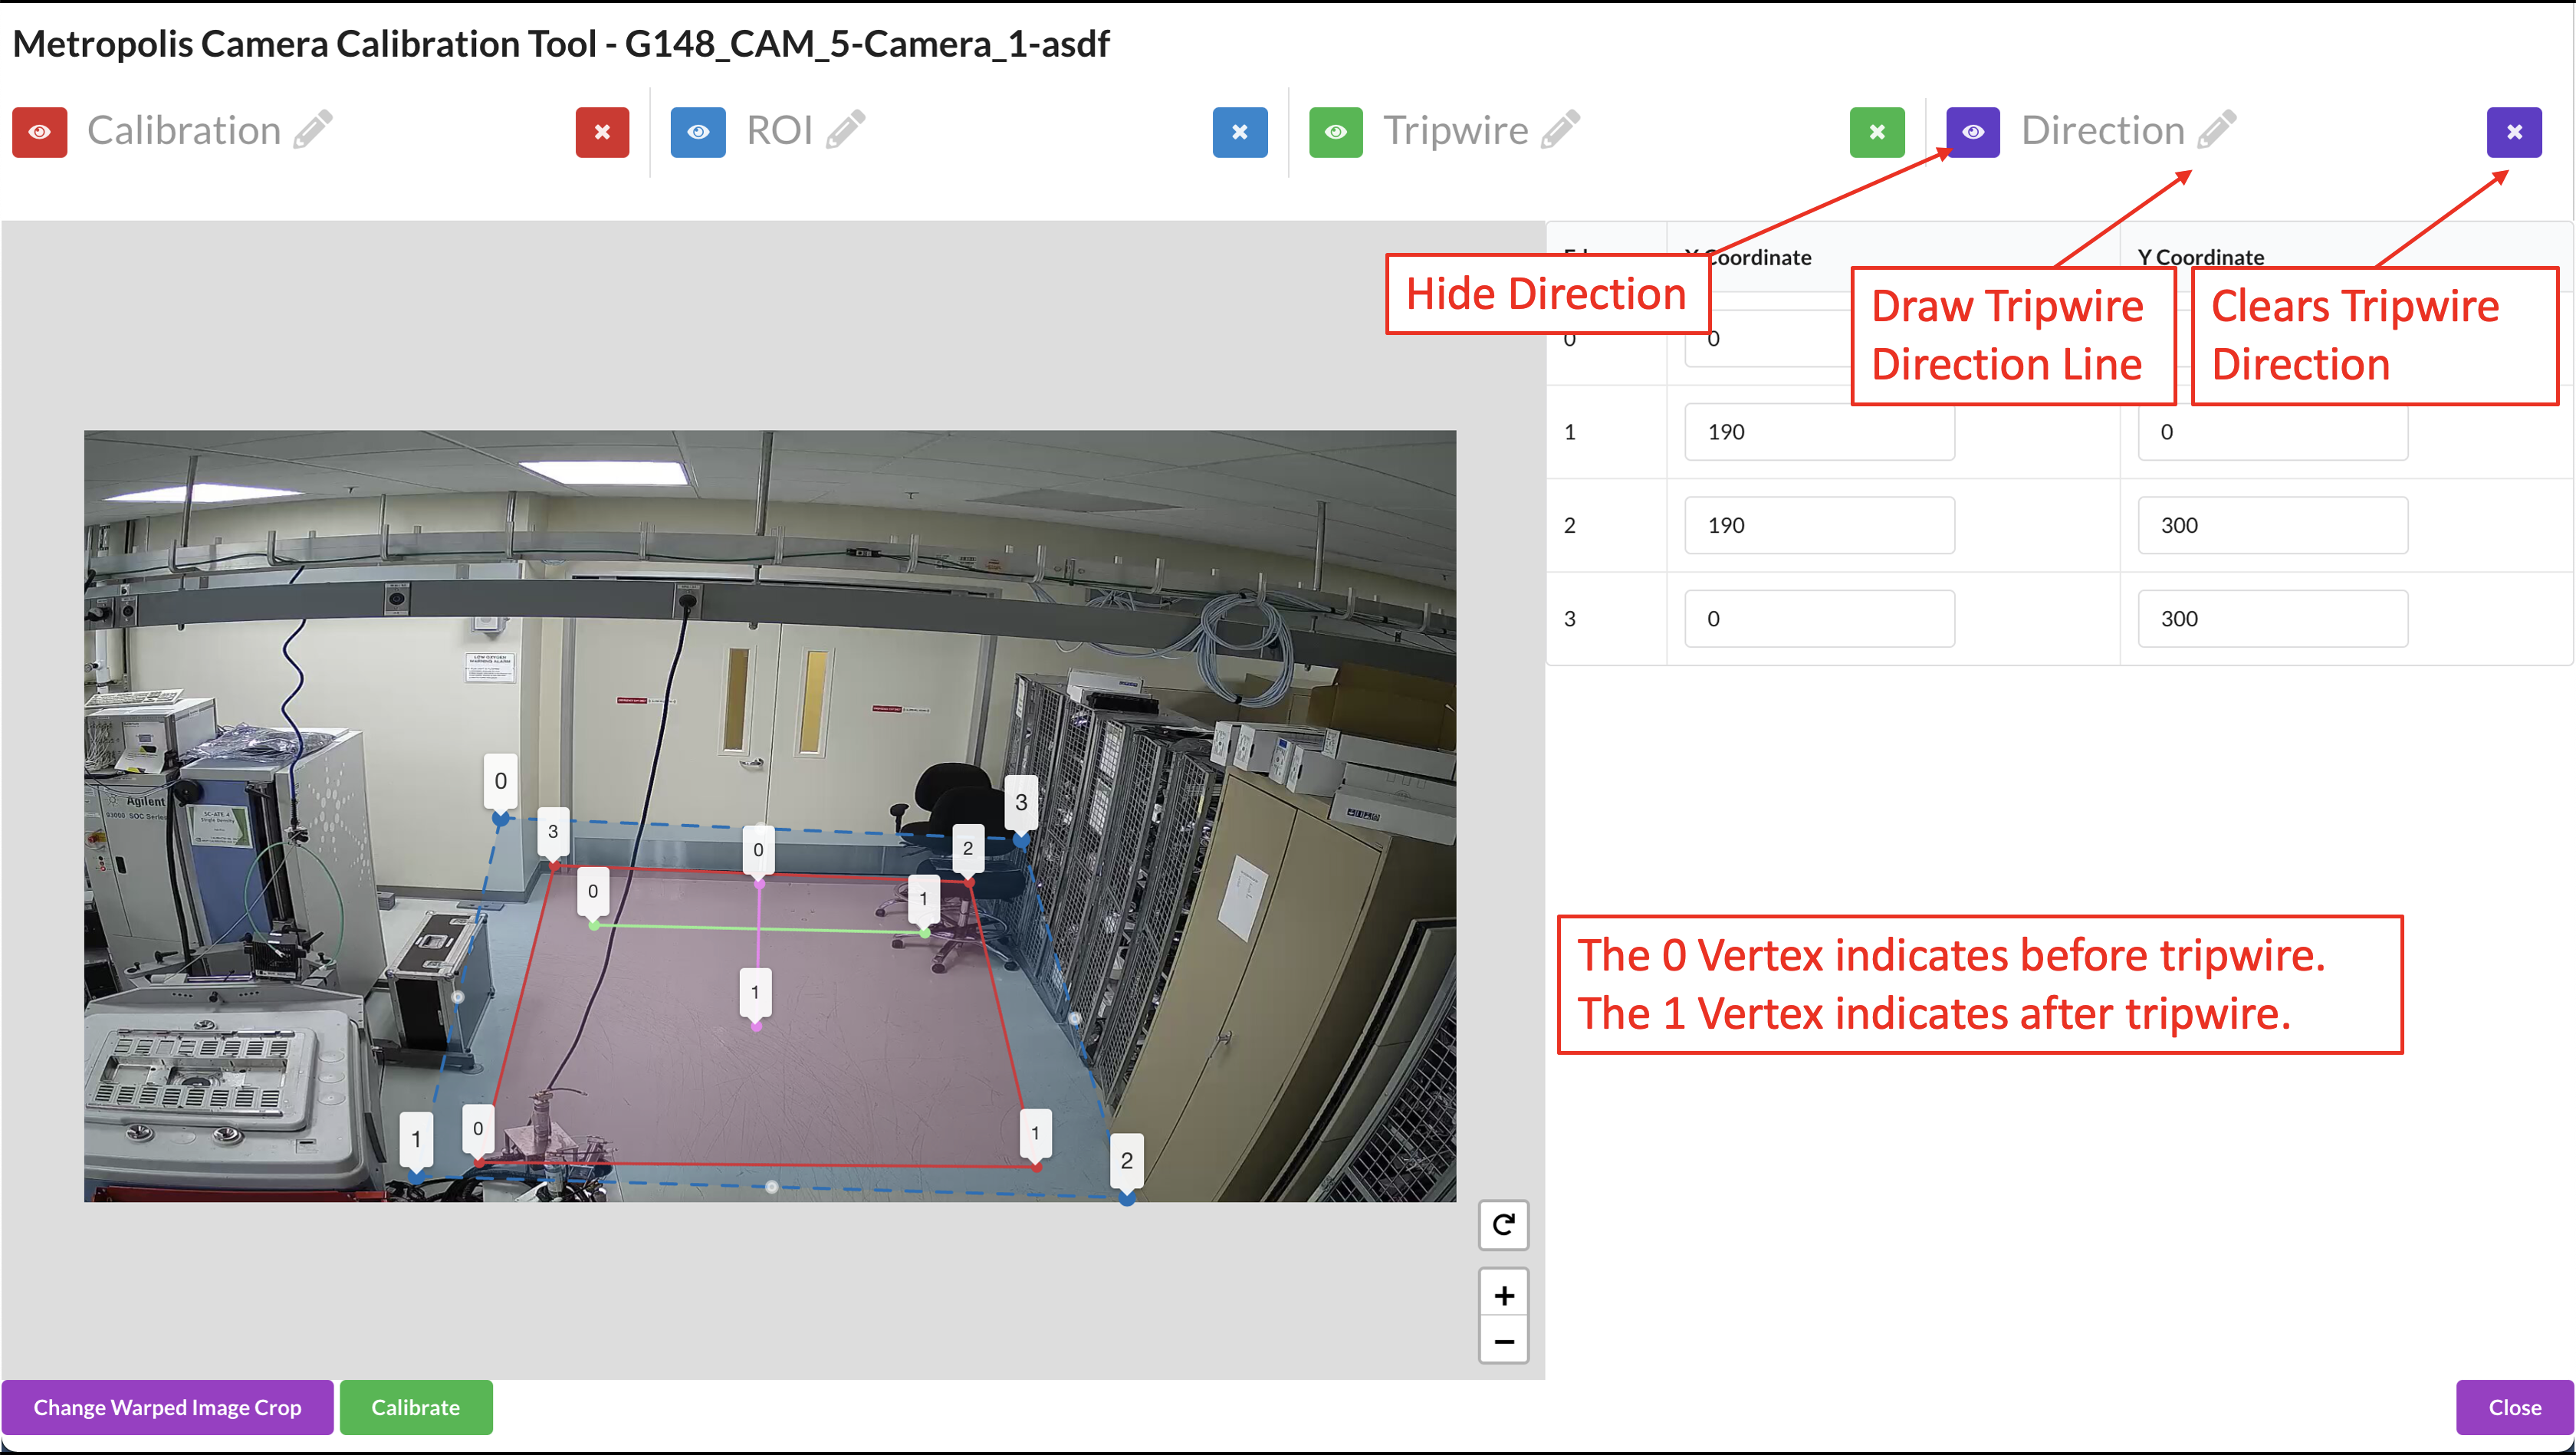Screen dimensions: 2576x1455
Task: Edit the Tripwire label with the pencil icon
Action: [1560, 128]
